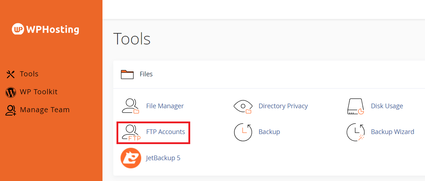Click the Backup Wizard link

[392, 132]
